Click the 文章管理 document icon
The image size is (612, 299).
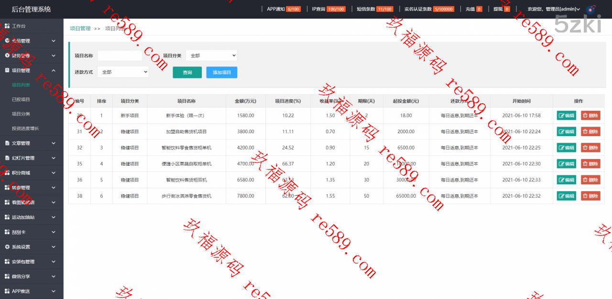coord(7,143)
